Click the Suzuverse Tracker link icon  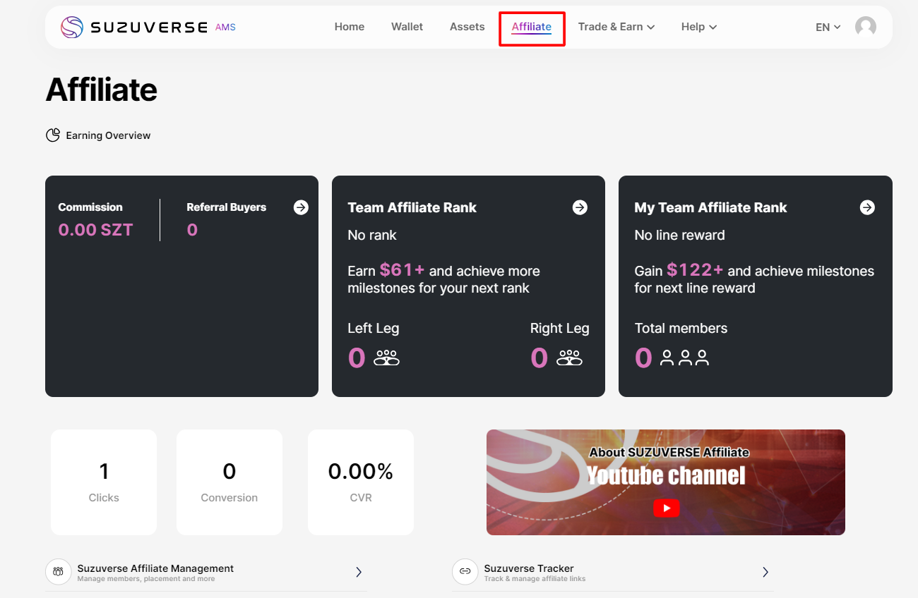465,572
